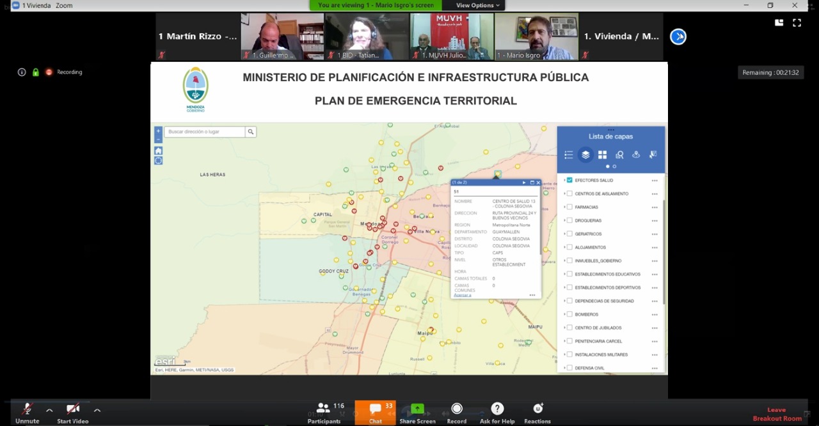Open Zoom meeting info icon
The width and height of the screenshot is (819, 426).
tap(22, 72)
